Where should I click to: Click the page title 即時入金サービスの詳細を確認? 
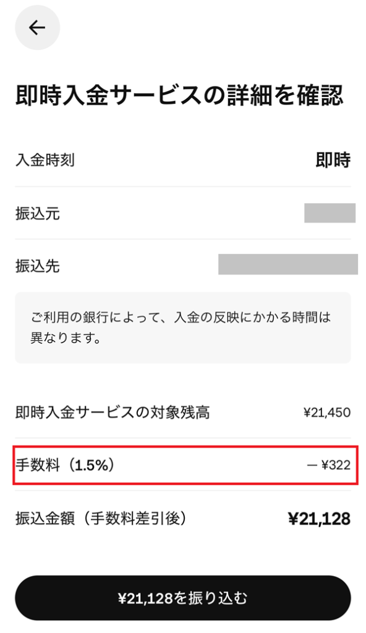[182, 91]
